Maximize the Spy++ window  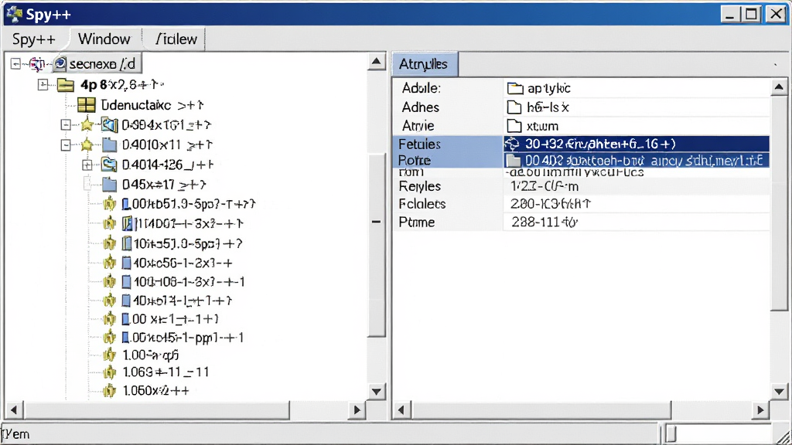[751, 14]
